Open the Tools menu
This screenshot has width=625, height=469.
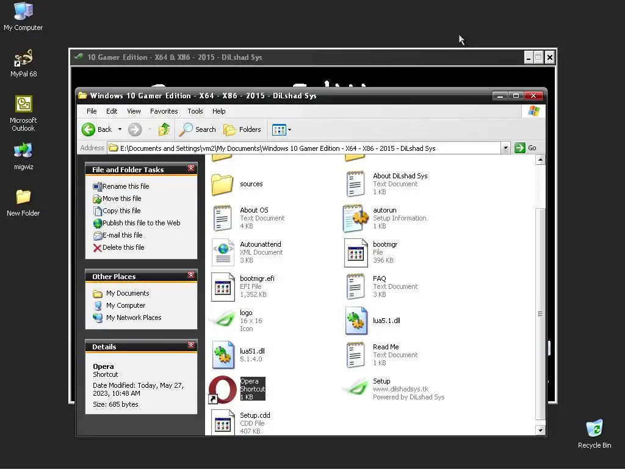pos(195,111)
